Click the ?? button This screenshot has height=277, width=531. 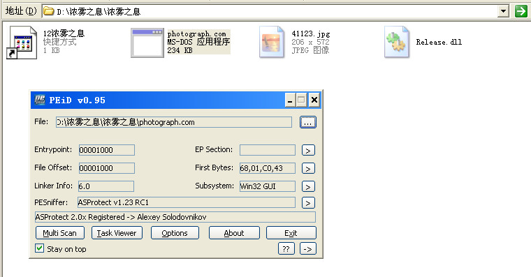(x=286, y=248)
